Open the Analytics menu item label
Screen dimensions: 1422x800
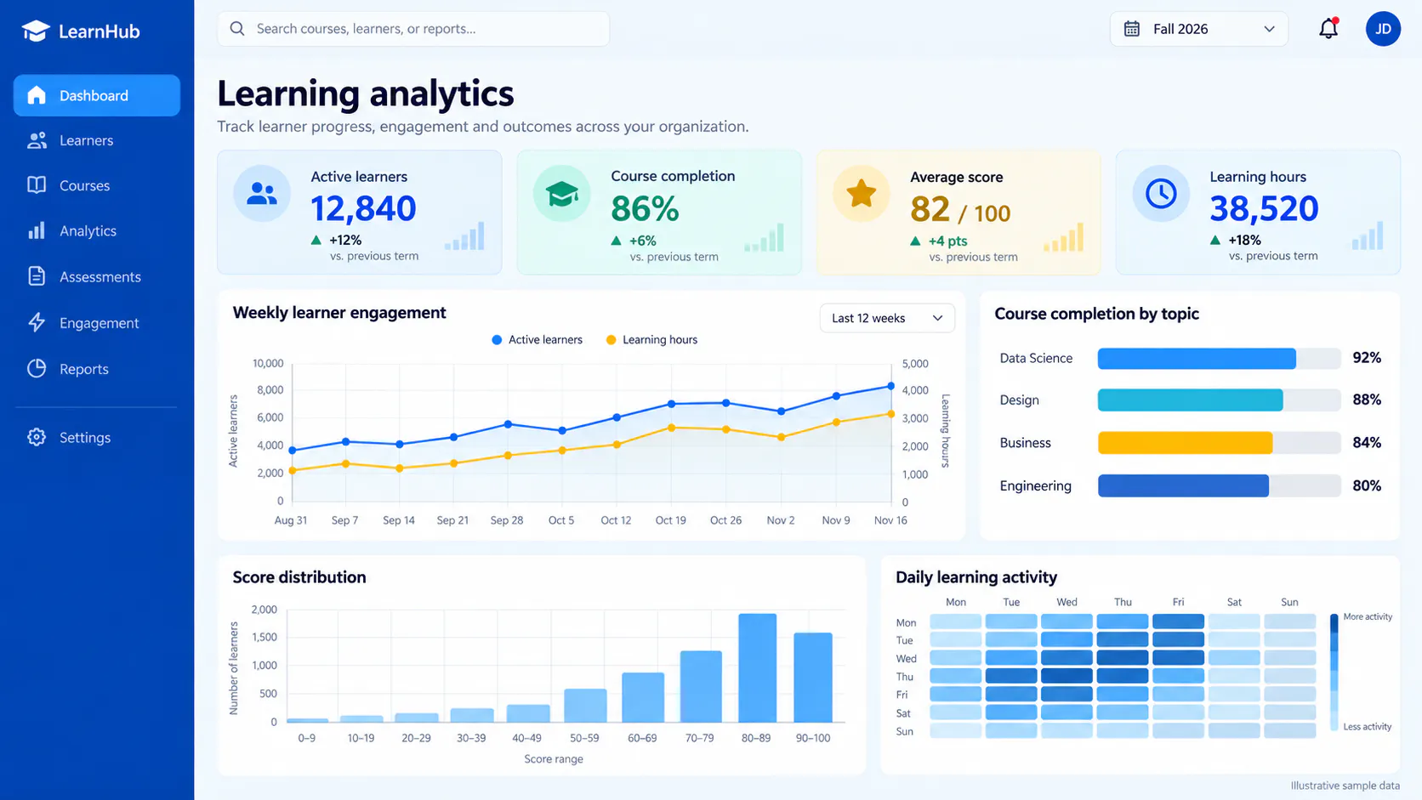(88, 230)
